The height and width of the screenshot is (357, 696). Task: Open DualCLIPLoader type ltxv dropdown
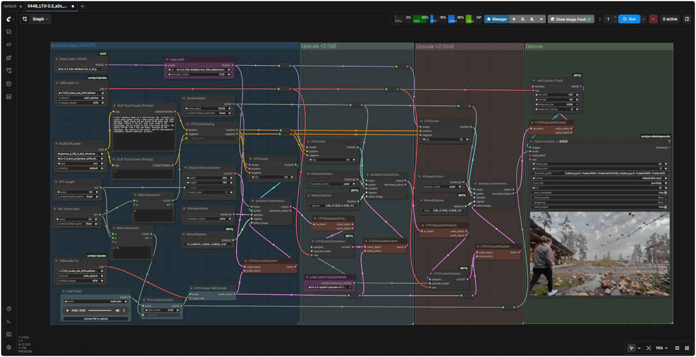click(x=80, y=163)
